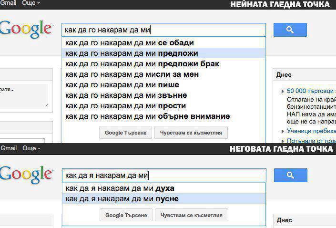Select suggestion "как да го накарам да ми се обади"
Image resolution: width=336 pixels, height=228 pixels.
163,42
